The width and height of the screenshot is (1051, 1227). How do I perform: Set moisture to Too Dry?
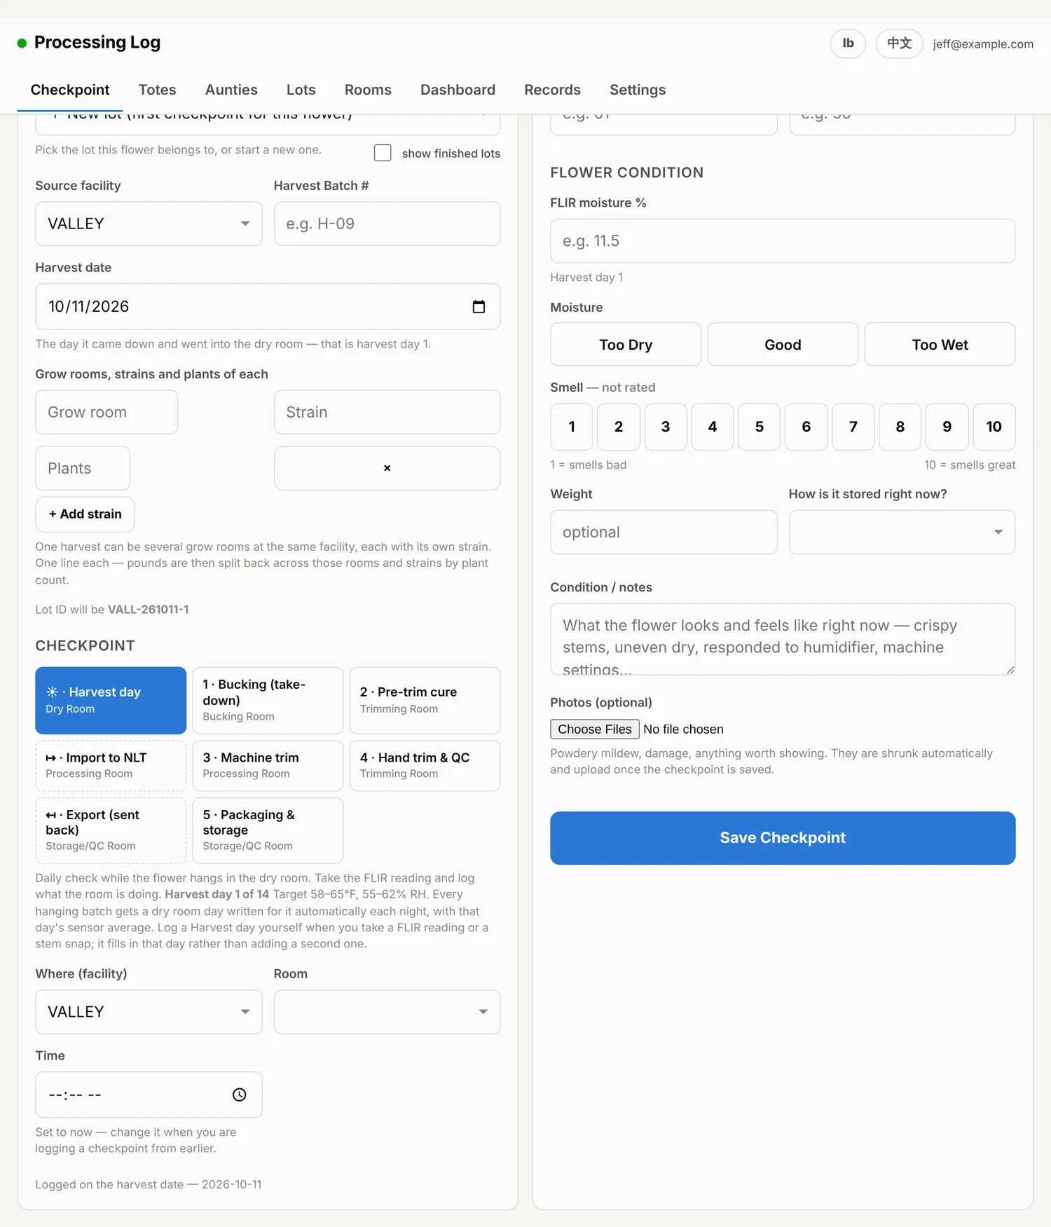[626, 344]
